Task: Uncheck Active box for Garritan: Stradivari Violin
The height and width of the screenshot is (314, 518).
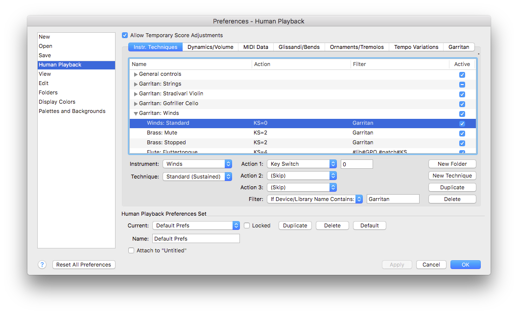Action: click(462, 94)
